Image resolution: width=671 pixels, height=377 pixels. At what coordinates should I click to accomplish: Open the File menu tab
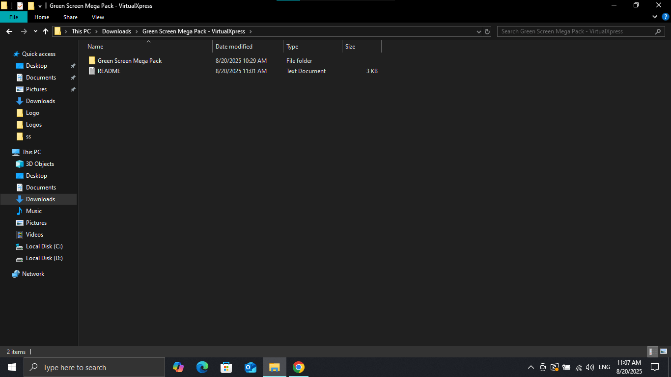coord(14,17)
